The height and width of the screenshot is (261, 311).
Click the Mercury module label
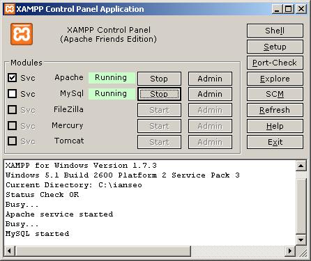pos(68,125)
